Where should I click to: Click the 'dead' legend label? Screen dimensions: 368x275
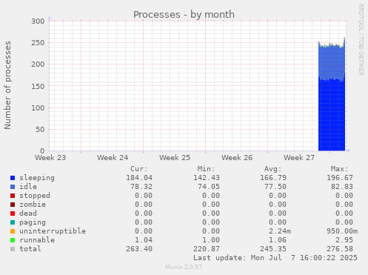click(x=28, y=213)
